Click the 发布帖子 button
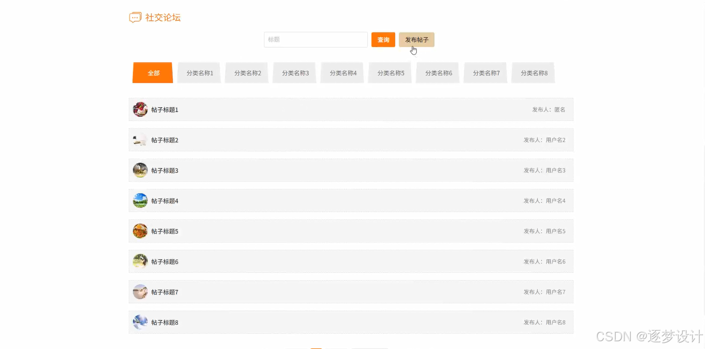Screen dimensions: 705x349 (x=417, y=40)
